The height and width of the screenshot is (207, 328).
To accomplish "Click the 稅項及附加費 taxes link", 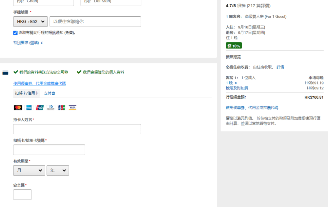I will coord(236,88).
